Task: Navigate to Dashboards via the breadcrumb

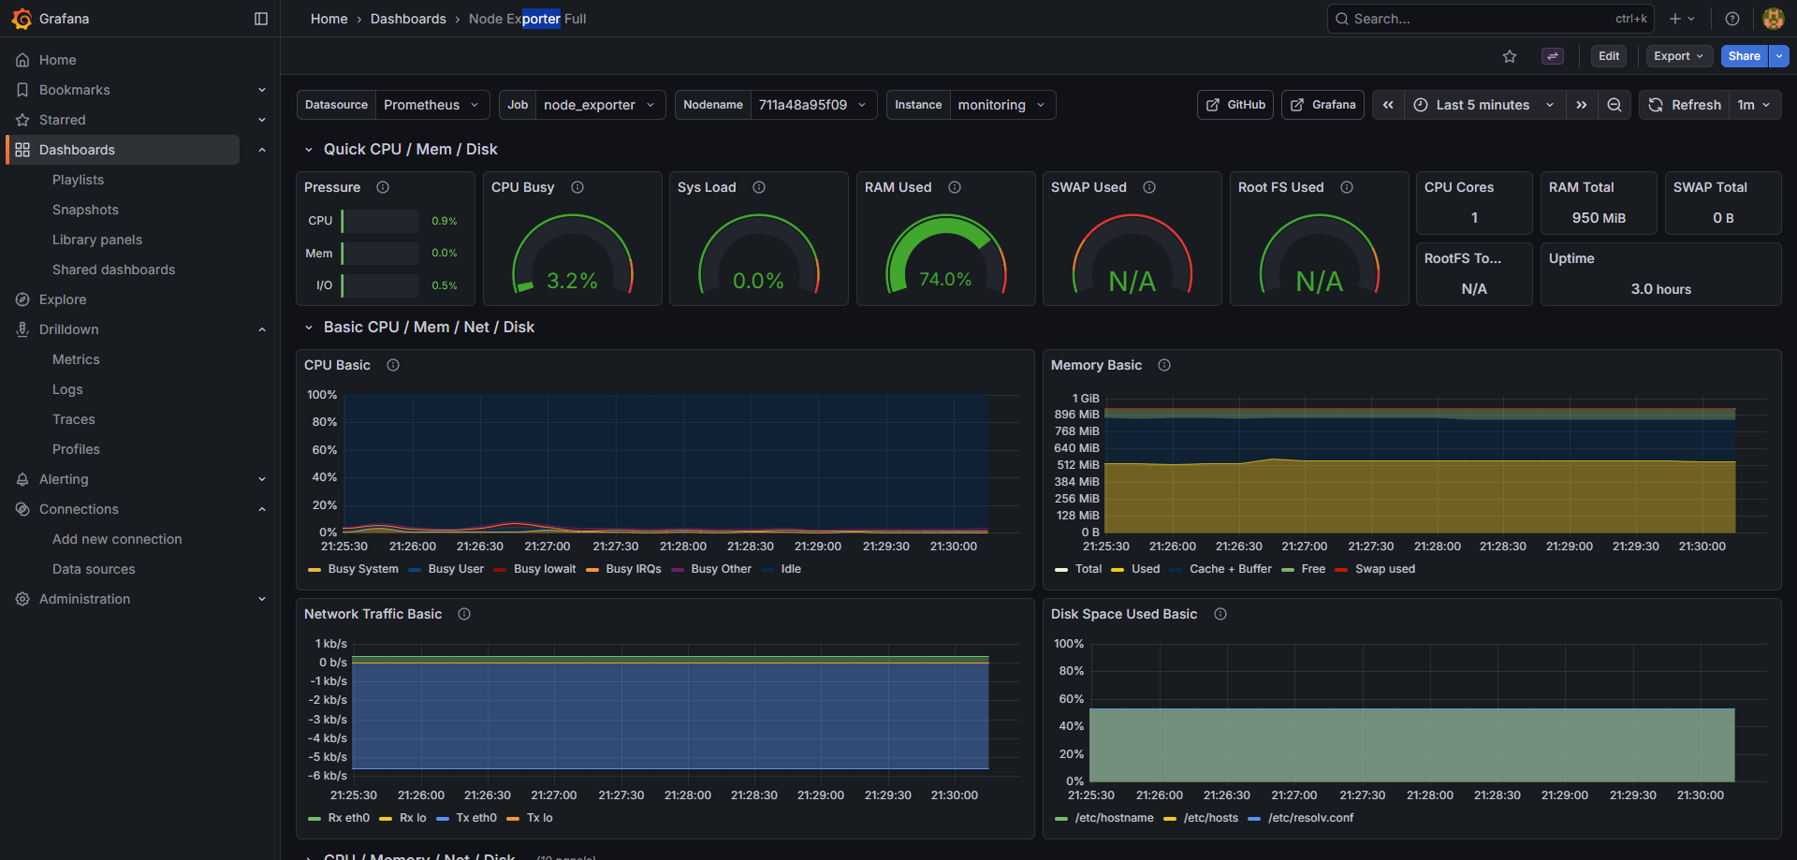Action: point(408,18)
